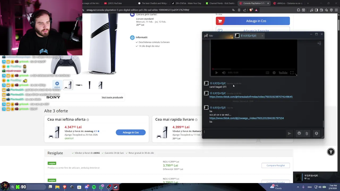Open WhatsApp from the taskbar
This screenshot has height=191, width=340.
tap(101, 187)
